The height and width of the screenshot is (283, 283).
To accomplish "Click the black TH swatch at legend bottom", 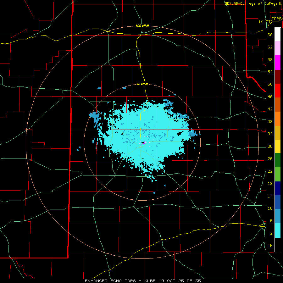I will [x=278, y=245].
